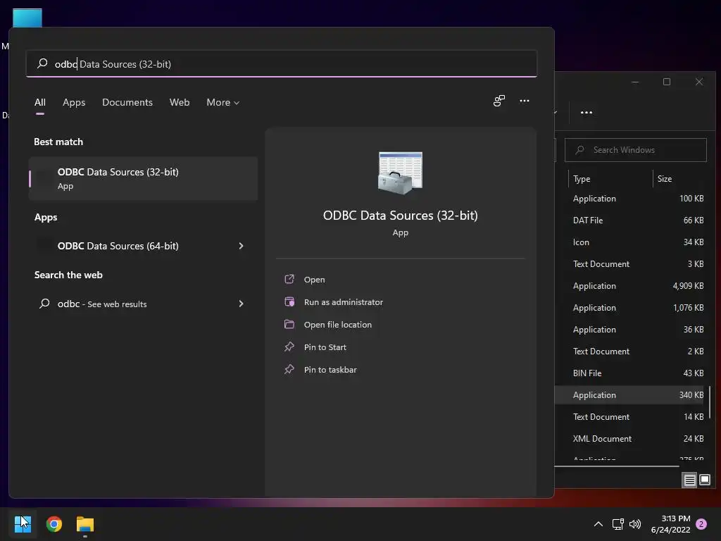This screenshot has width=721, height=541.
Task: Click File Explorer vertical scrollbar
Action: tap(710, 402)
